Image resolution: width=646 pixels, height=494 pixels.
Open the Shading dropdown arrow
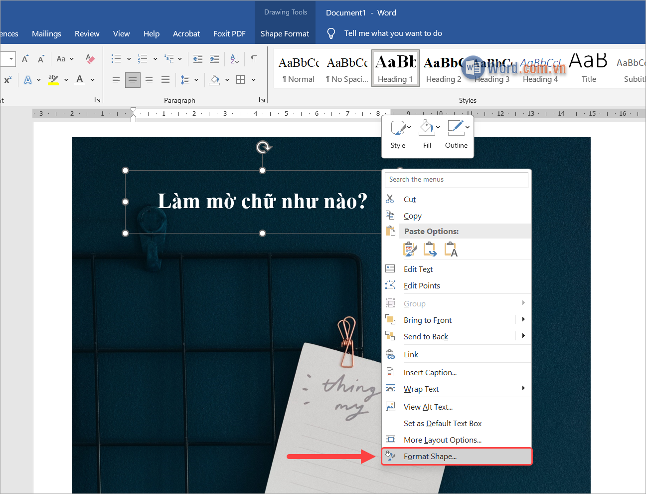tap(227, 80)
